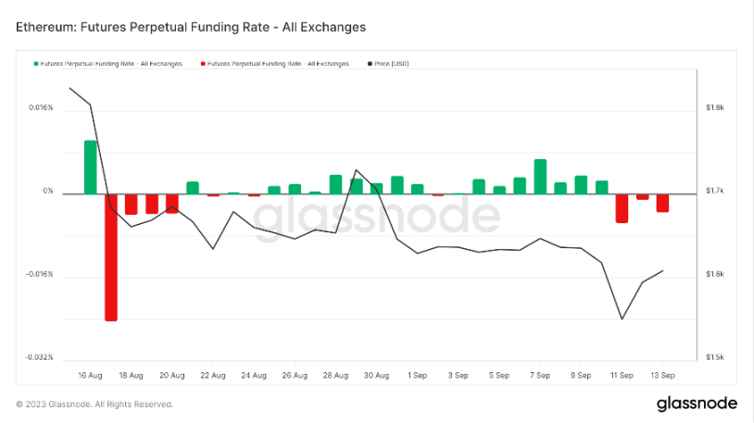Click the red legend dot for Funding Rate

tap(203, 64)
